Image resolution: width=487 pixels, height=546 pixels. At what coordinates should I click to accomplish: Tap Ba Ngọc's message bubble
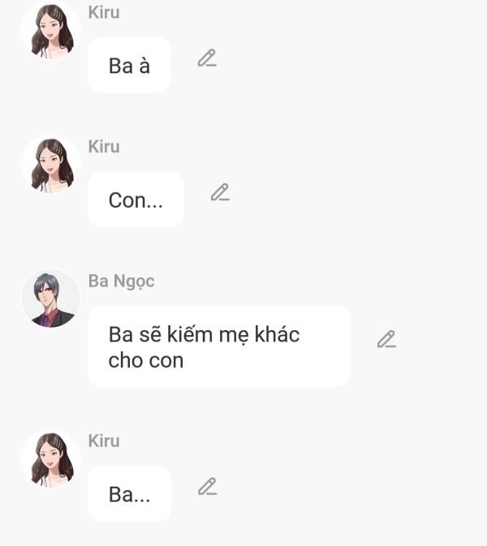click(x=218, y=346)
